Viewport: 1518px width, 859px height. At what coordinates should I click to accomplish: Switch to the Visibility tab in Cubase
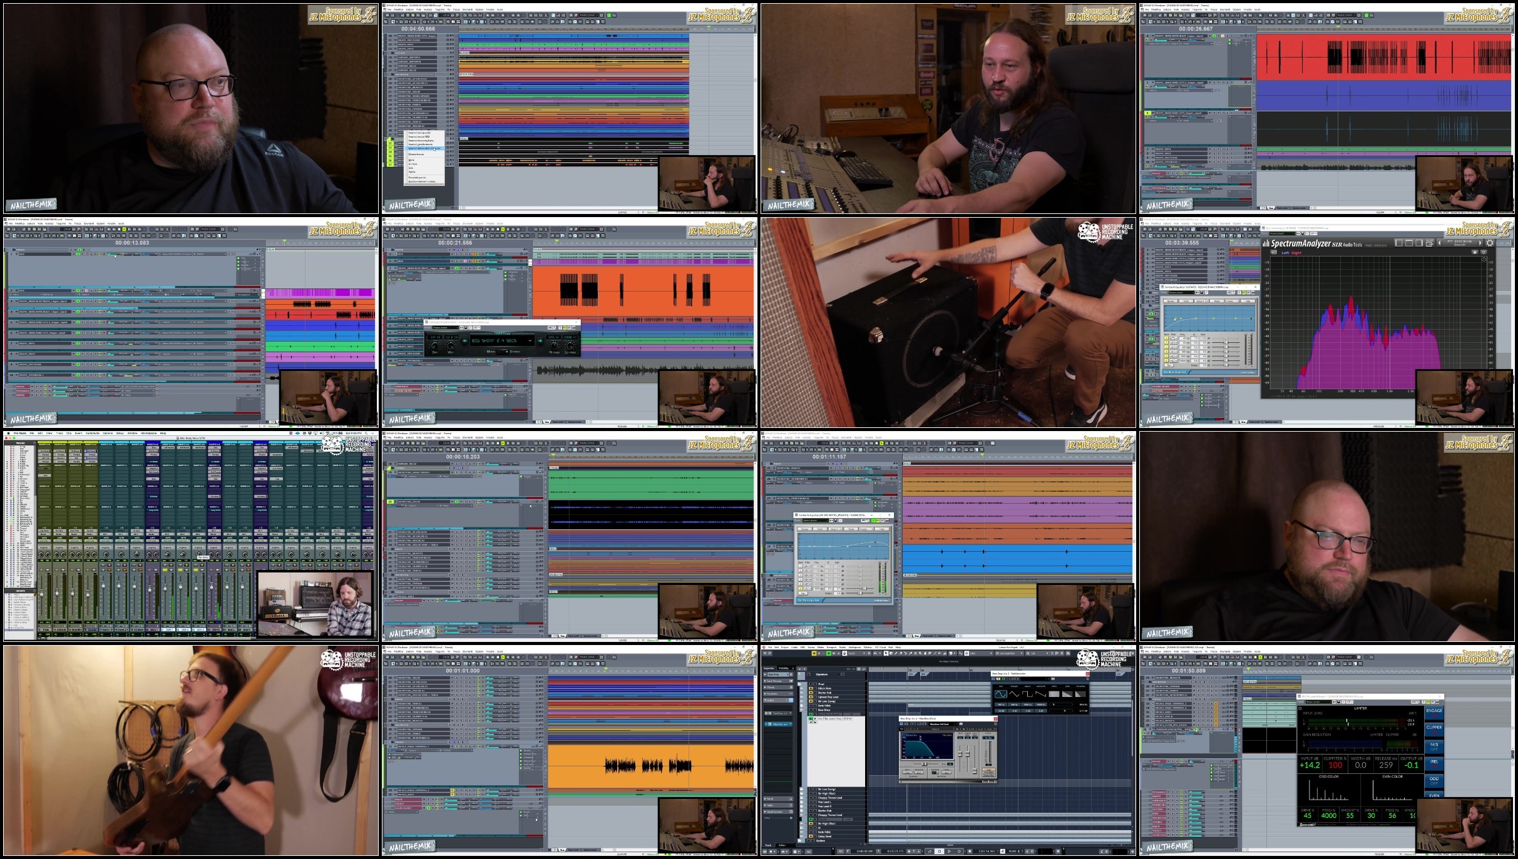(x=784, y=668)
